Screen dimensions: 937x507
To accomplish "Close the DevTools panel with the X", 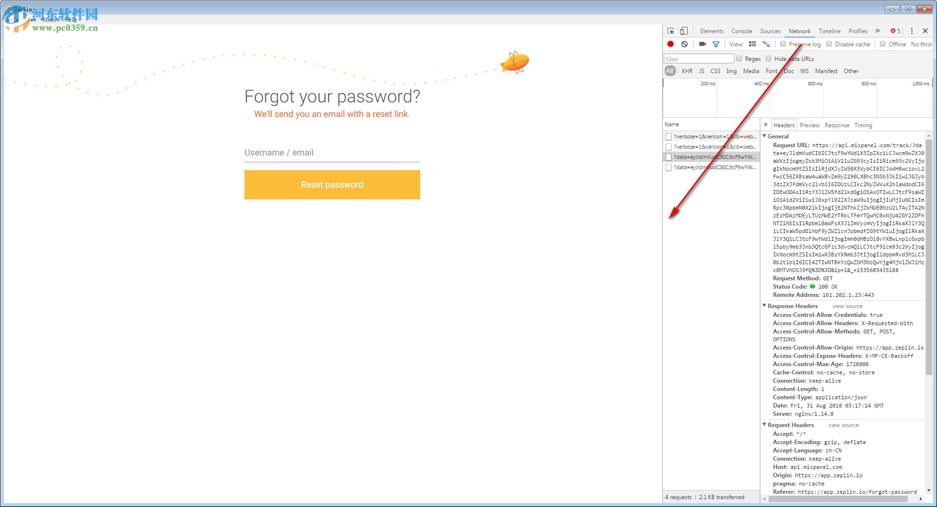I will 925,31.
